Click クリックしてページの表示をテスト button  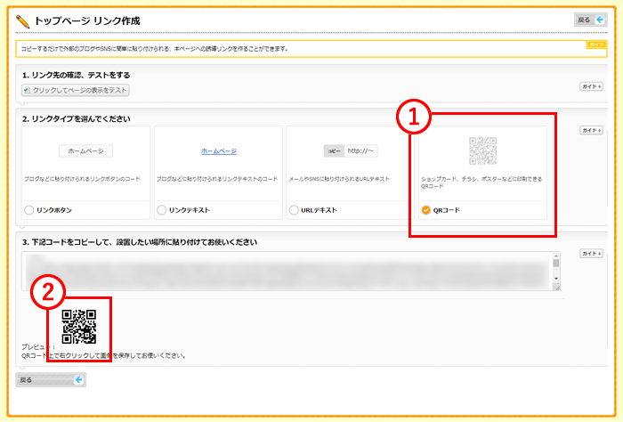(x=76, y=90)
